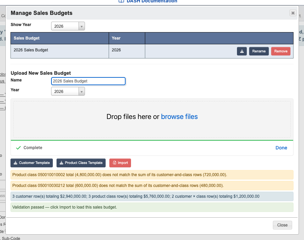Screen dimensions: 304x240
Task: Remove the 2026 Sales Budget
Action: tap(281, 51)
